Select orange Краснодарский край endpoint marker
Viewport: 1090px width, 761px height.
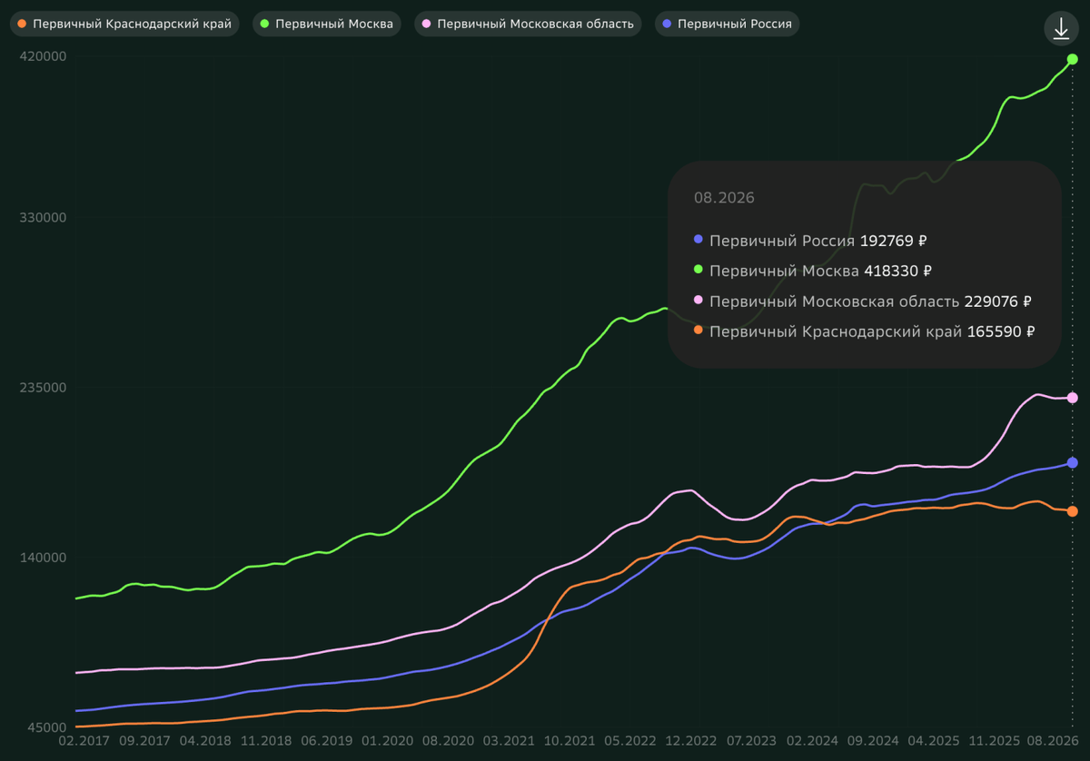(x=1072, y=511)
